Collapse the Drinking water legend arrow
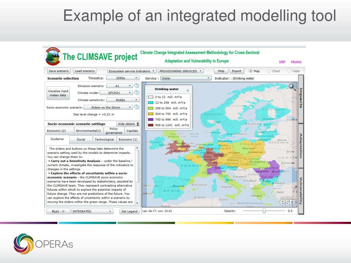351x263 pixels. click(x=188, y=90)
